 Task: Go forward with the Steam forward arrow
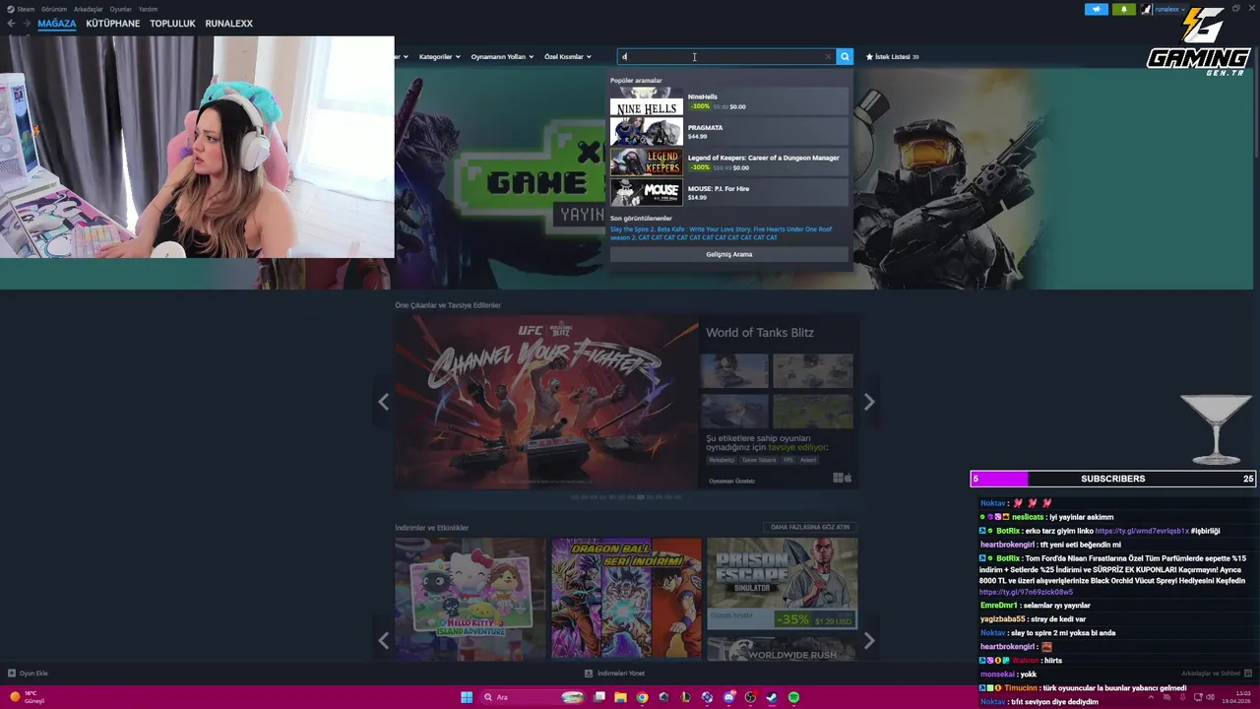point(27,23)
